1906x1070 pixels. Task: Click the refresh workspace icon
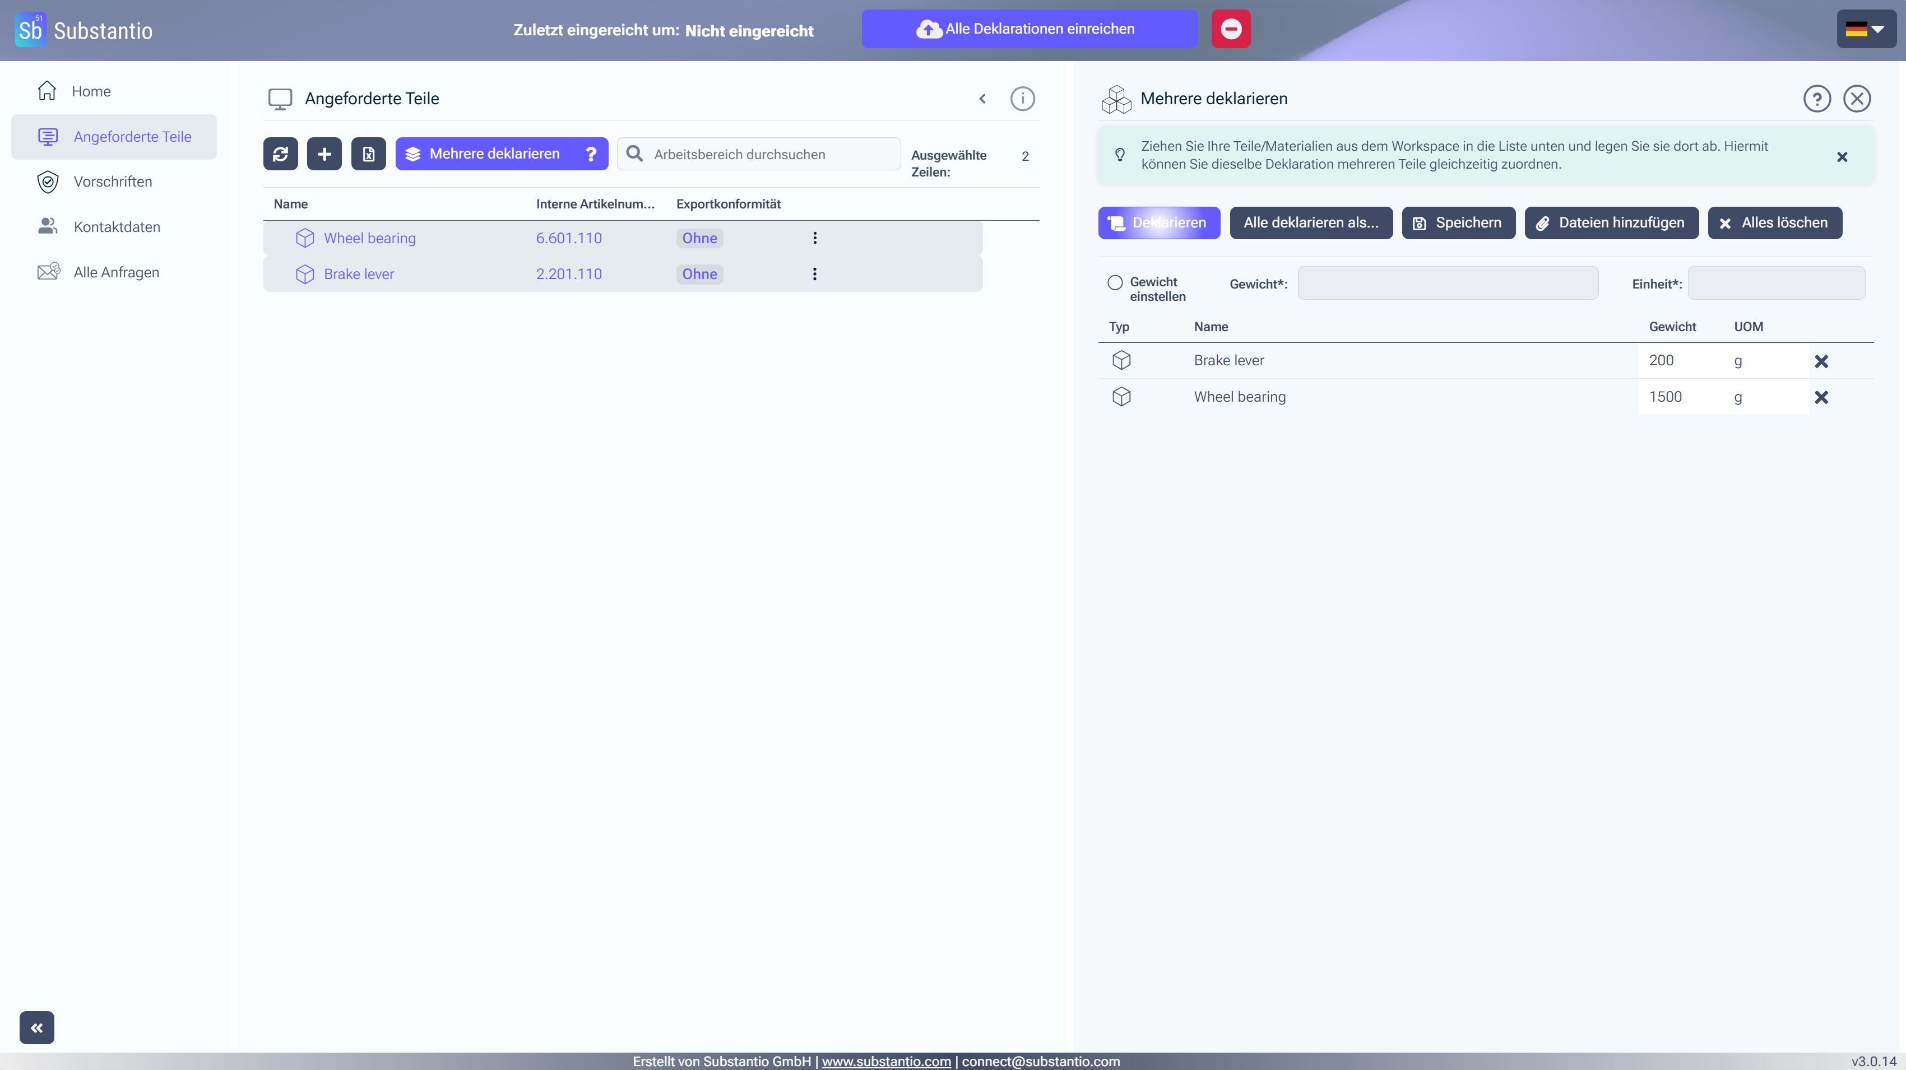pos(280,154)
